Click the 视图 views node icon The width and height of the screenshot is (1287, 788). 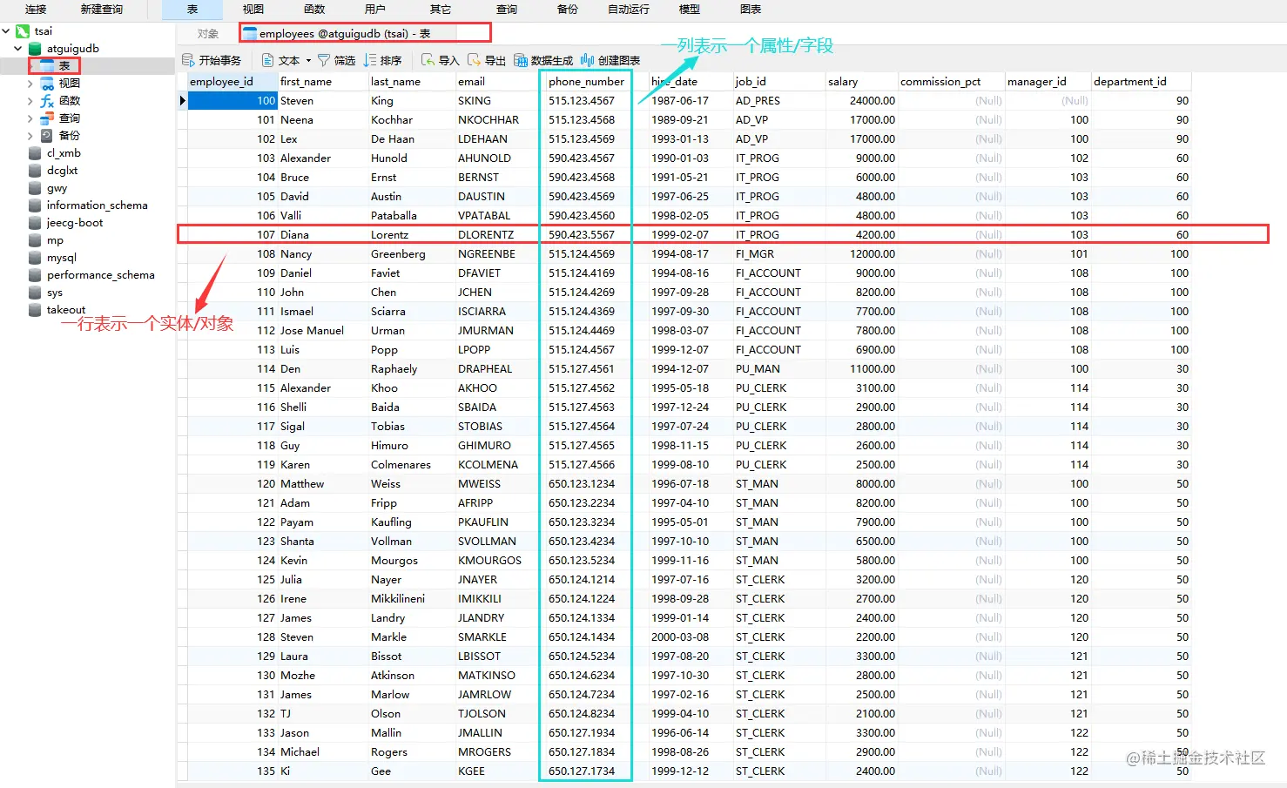48,84
